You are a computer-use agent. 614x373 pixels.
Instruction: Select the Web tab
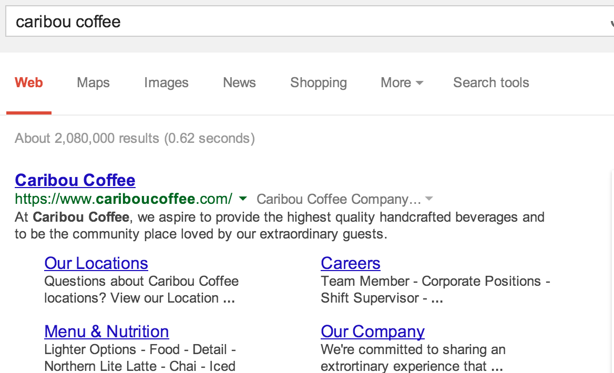(x=28, y=82)
